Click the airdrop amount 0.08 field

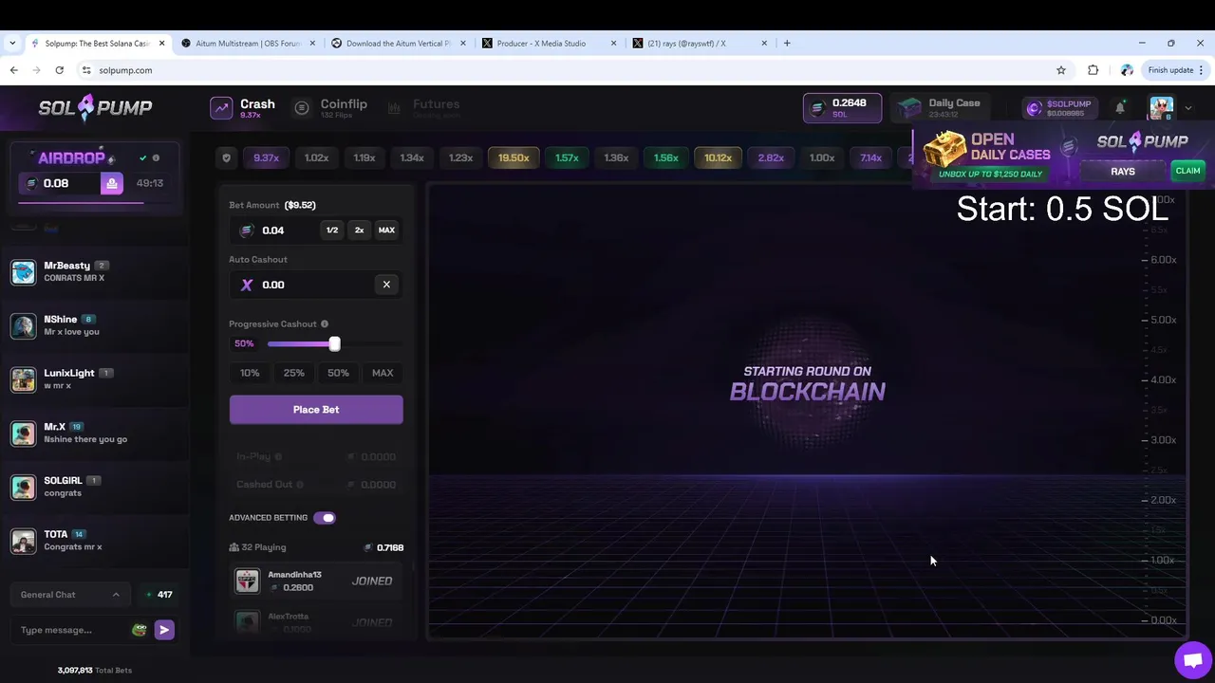point(61,183)
